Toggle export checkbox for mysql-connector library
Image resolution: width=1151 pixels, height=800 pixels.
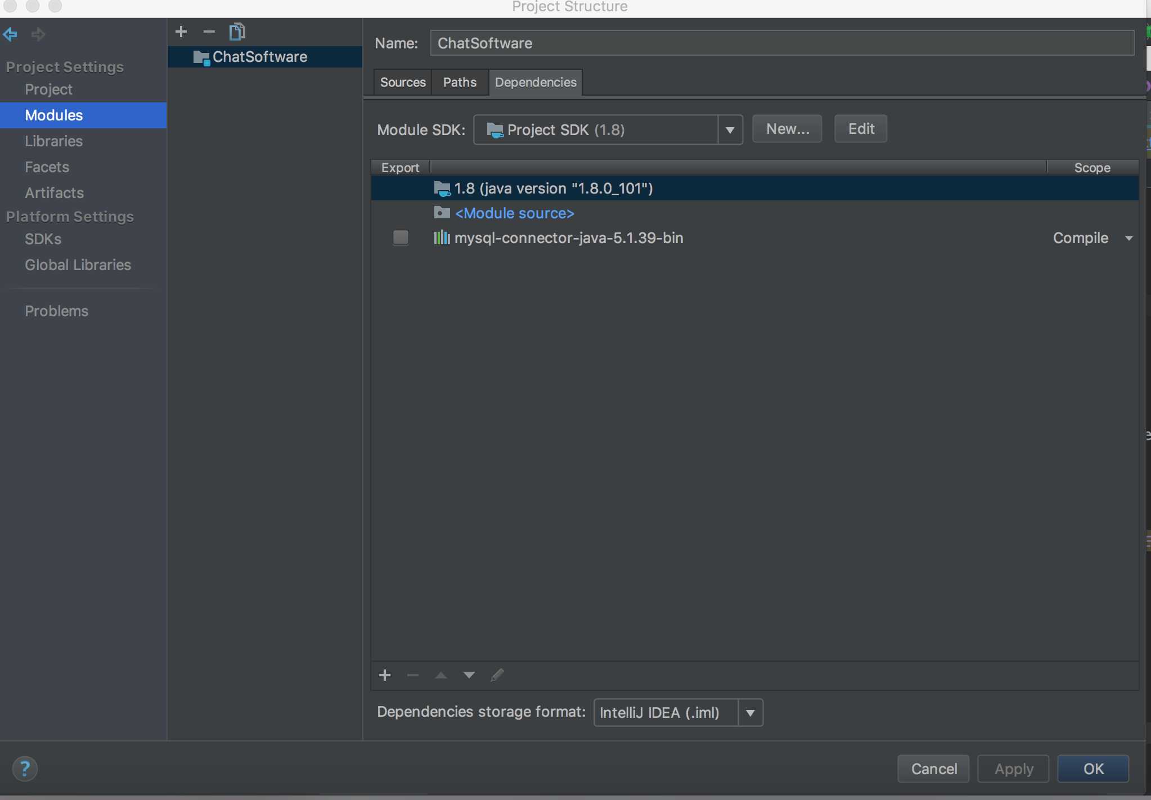point(401,238)
